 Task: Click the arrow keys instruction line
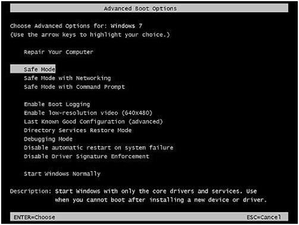[90, 35]
